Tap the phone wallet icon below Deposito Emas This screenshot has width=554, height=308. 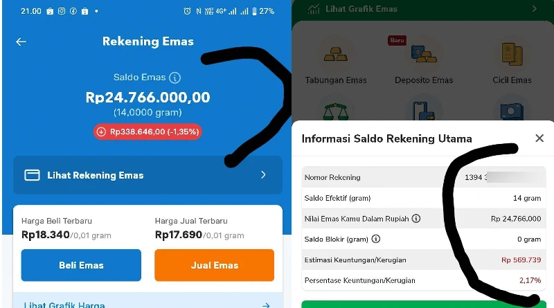(x=424, y=111)
